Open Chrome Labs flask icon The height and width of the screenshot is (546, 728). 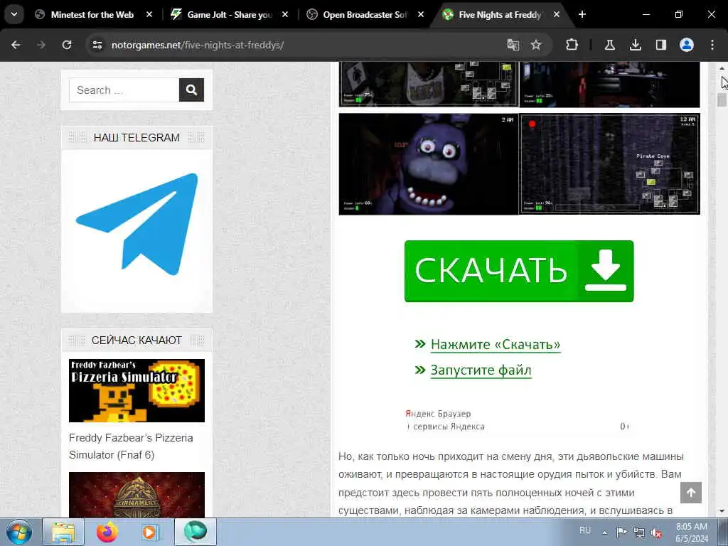click(x=609, y=45)
